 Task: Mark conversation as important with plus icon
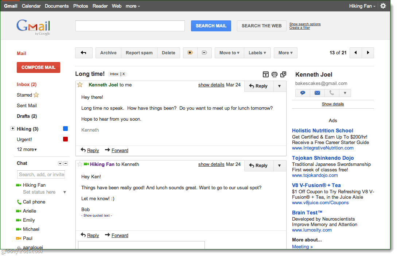(x=190, y=53)
